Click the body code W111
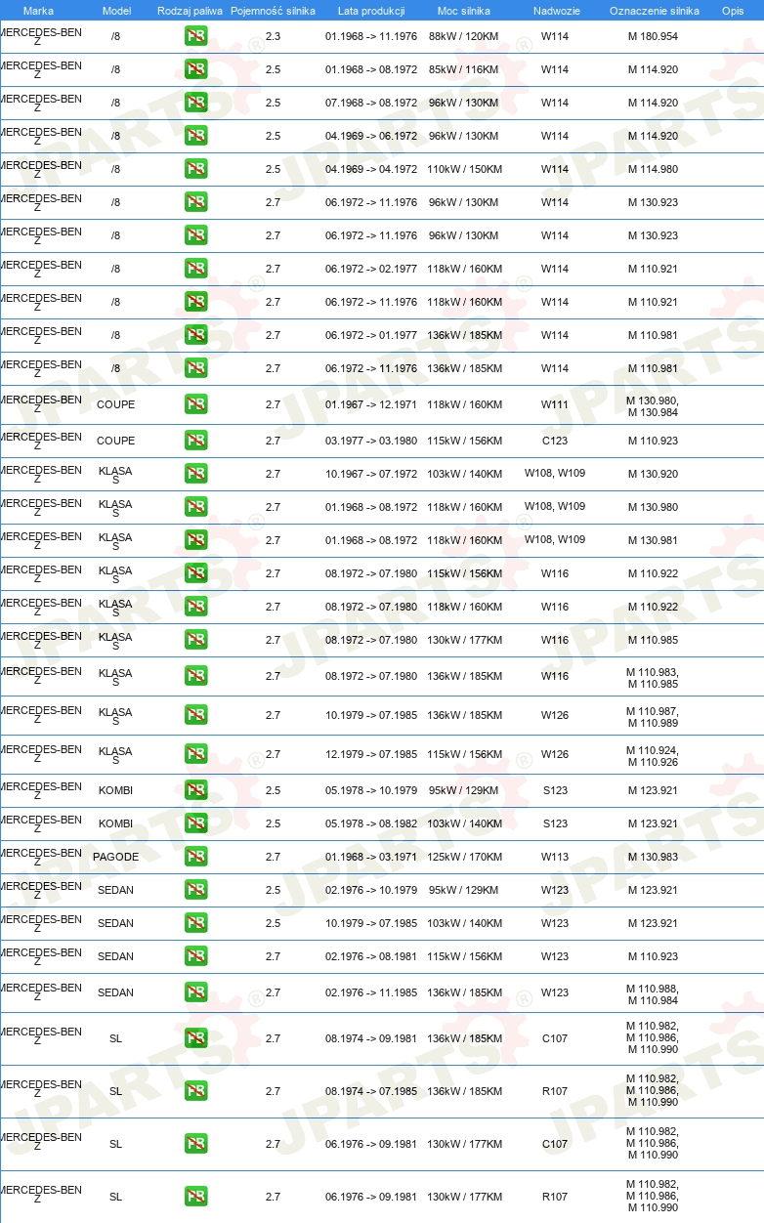 point(555,405)
